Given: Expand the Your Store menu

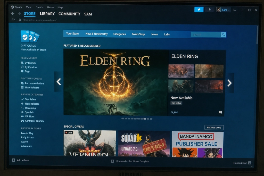Looking at the screenshot, I should 72,34.
